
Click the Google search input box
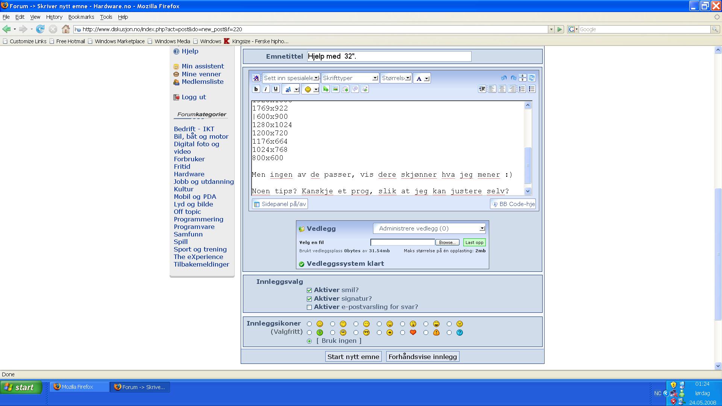coord(644,29)
